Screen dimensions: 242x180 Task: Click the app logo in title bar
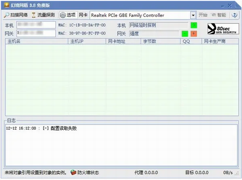pyautogui.click(x=7, y=5)
